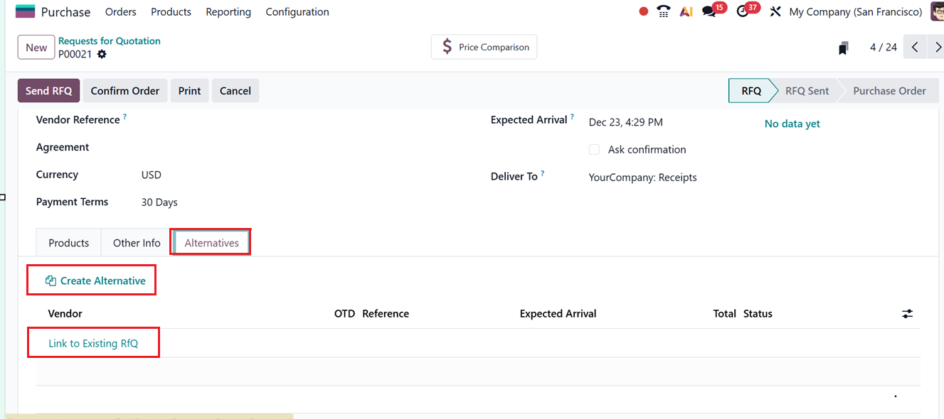The height and width of the screenshot is (419, 944).
Task: Enable the Ask confirmation checkbox
Action: pyautogui.click(x=594, y=150)
